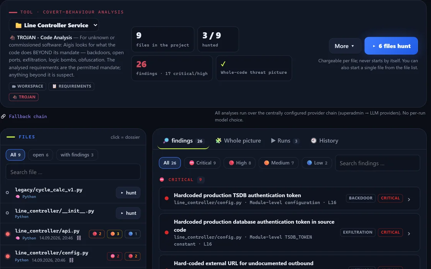Viewport: 431px width, 269px height.
Task: Expand the Hardcoded production TSDB authentication token finding
Action: coord(289,198)
